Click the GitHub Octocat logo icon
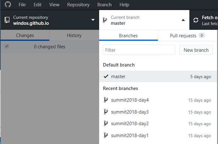Viewport: 218px width, 144px height. pos(8,5)
